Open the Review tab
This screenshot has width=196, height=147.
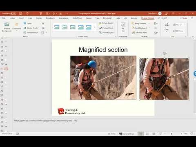point(89,18)
